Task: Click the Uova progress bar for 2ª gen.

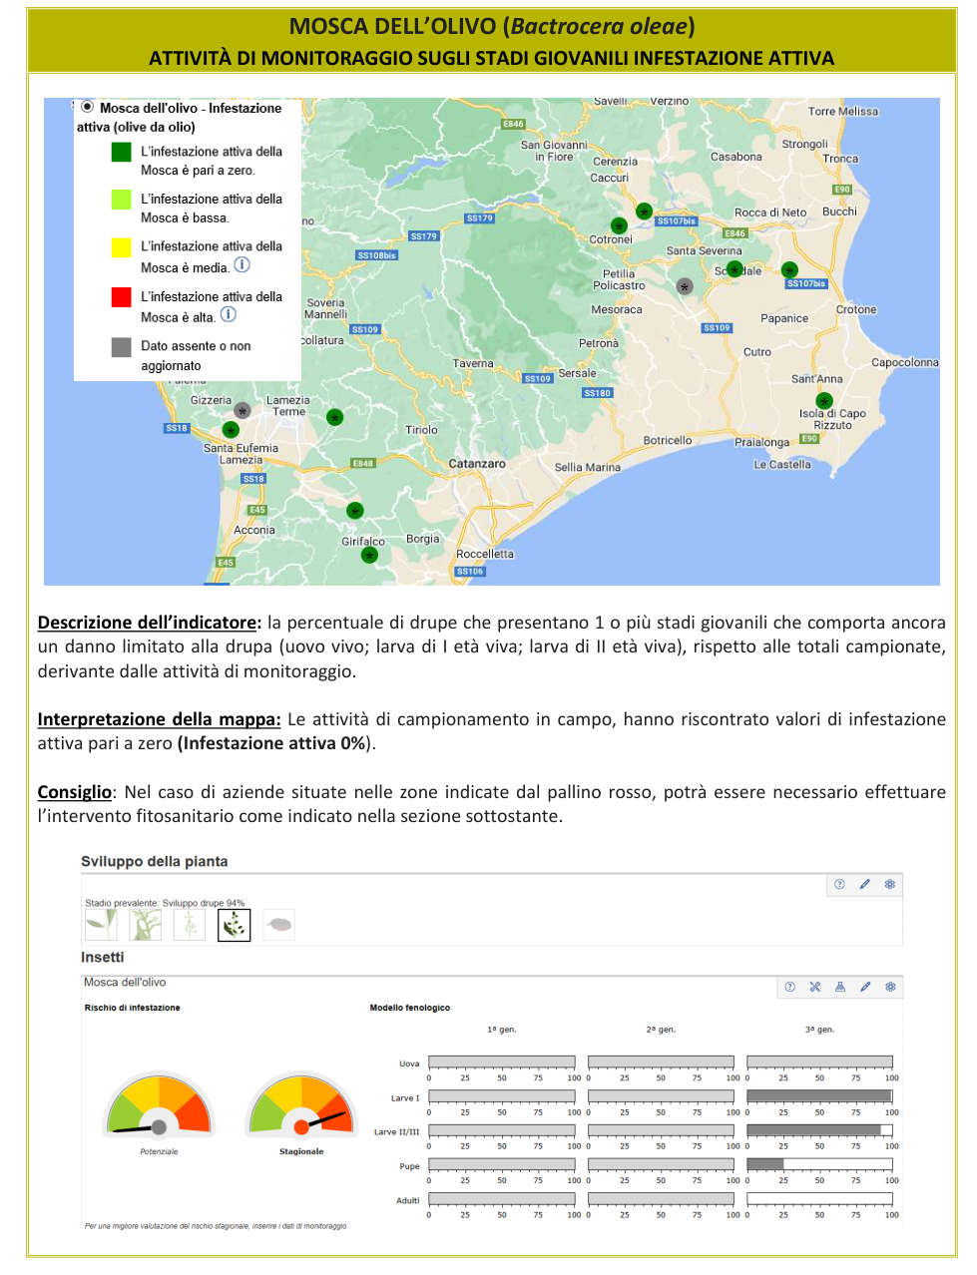Action: tap(661, 1062)
